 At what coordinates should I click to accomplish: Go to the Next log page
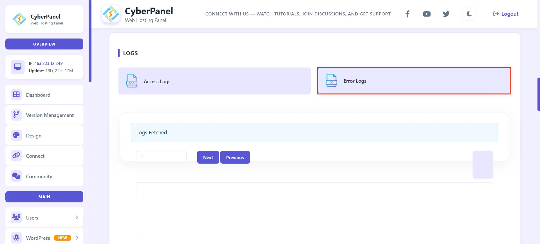click(x=208, y=157)
